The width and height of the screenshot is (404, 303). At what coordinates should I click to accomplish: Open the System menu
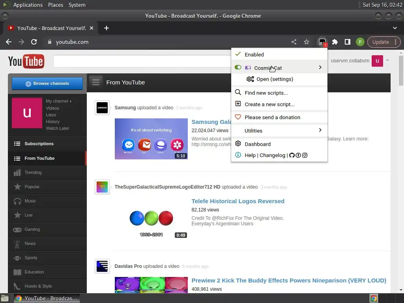[77, 5]
